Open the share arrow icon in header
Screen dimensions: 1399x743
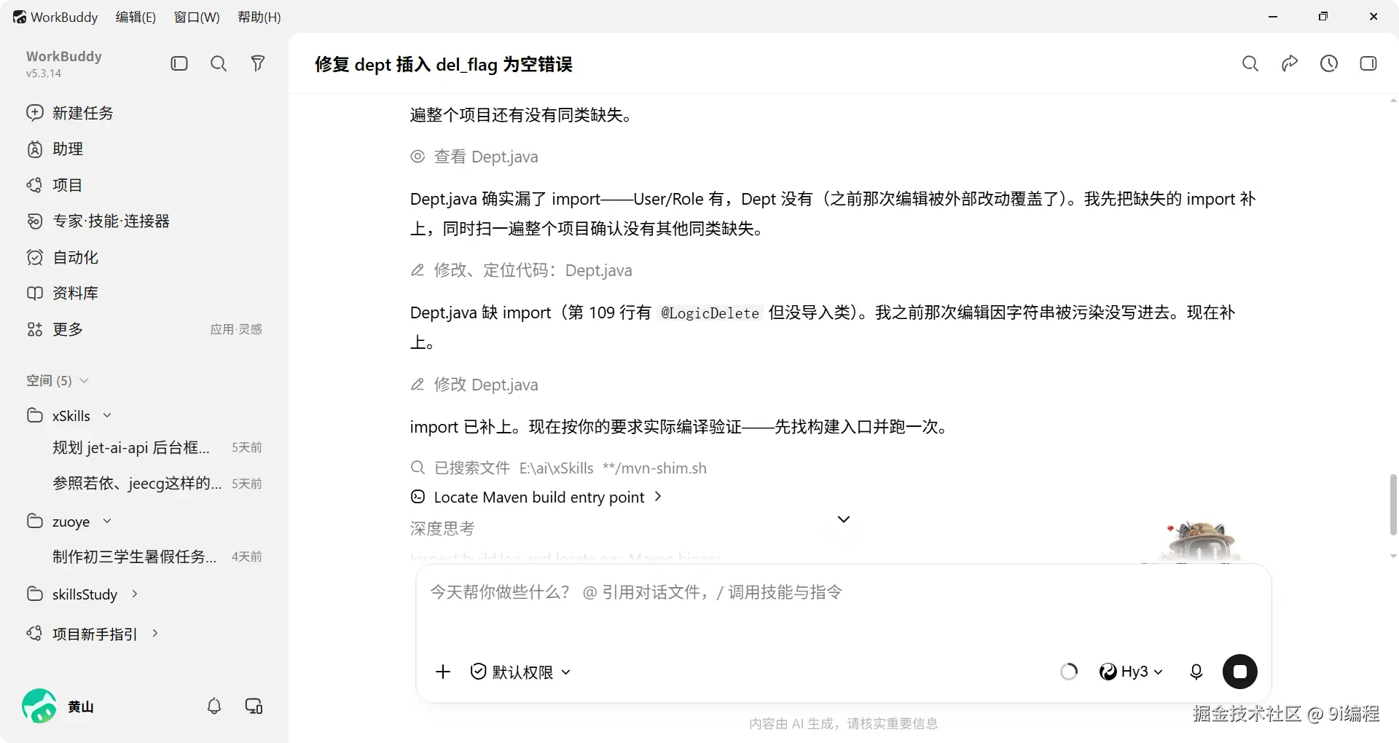tap(1290, 63)
